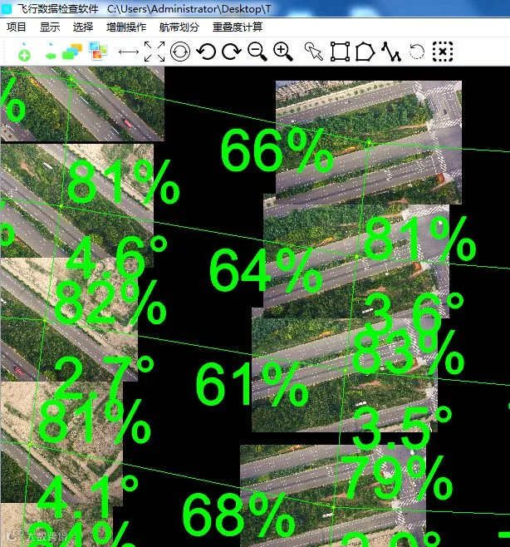Click the green left-arrow import icon
Viewport: 510px width, 547px height.
click(51, 52)
